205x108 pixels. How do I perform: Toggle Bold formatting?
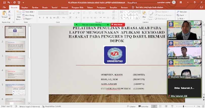pyautogui.click(x=40, y=18)
